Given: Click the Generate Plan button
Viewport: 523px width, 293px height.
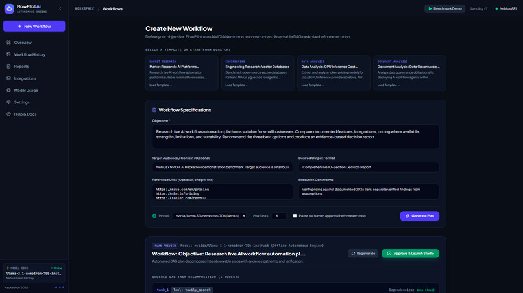Looking at the screenshot, I should coord(420,216).
